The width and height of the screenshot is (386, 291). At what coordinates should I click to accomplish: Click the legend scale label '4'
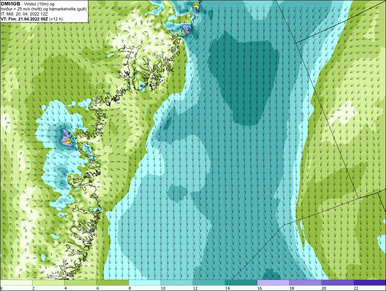tap(66, 289)
